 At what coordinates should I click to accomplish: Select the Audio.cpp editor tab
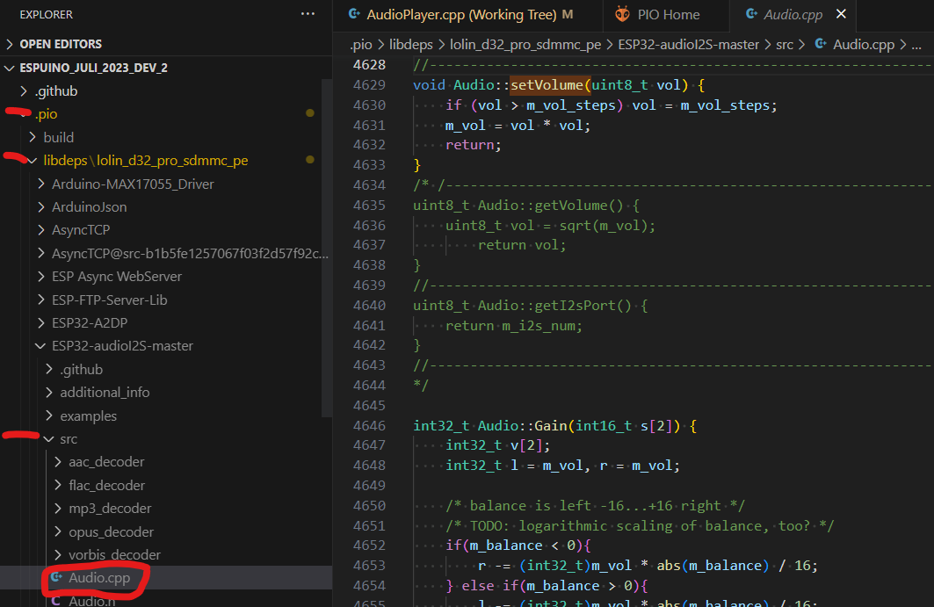(793, 15)
